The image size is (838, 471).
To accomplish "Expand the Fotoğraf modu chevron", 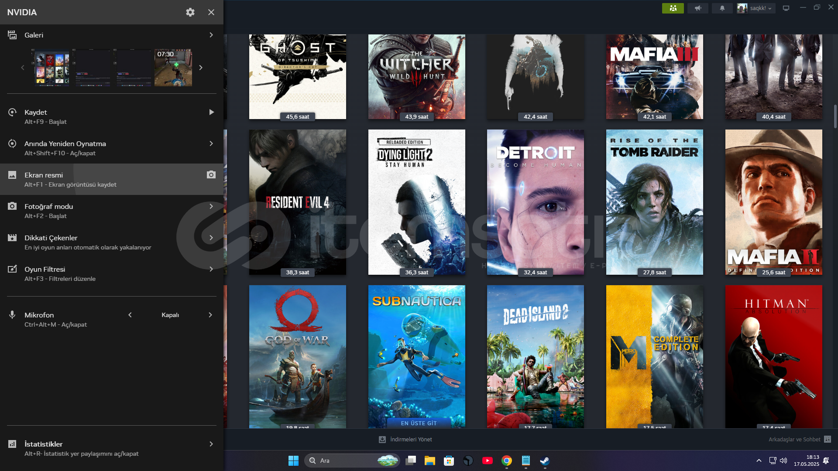I will click(211, 206).
